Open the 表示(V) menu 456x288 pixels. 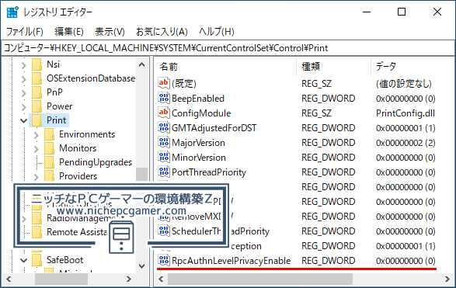tap(110, 31)
